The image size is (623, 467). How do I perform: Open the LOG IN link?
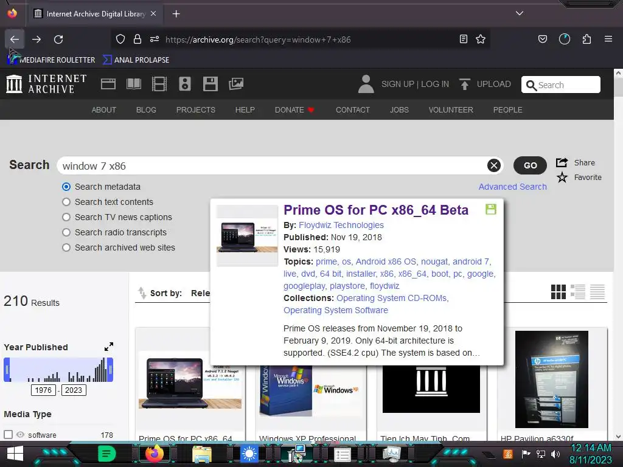pyautogui.click(x=435, y=84)
